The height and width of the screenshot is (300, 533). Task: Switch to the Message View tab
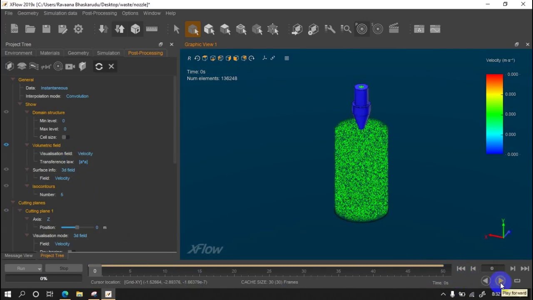19,255
